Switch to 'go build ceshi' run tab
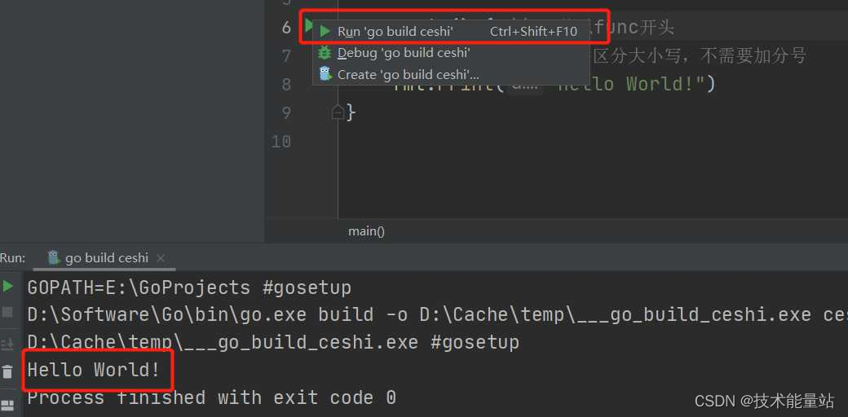 [x=106, y=258]
